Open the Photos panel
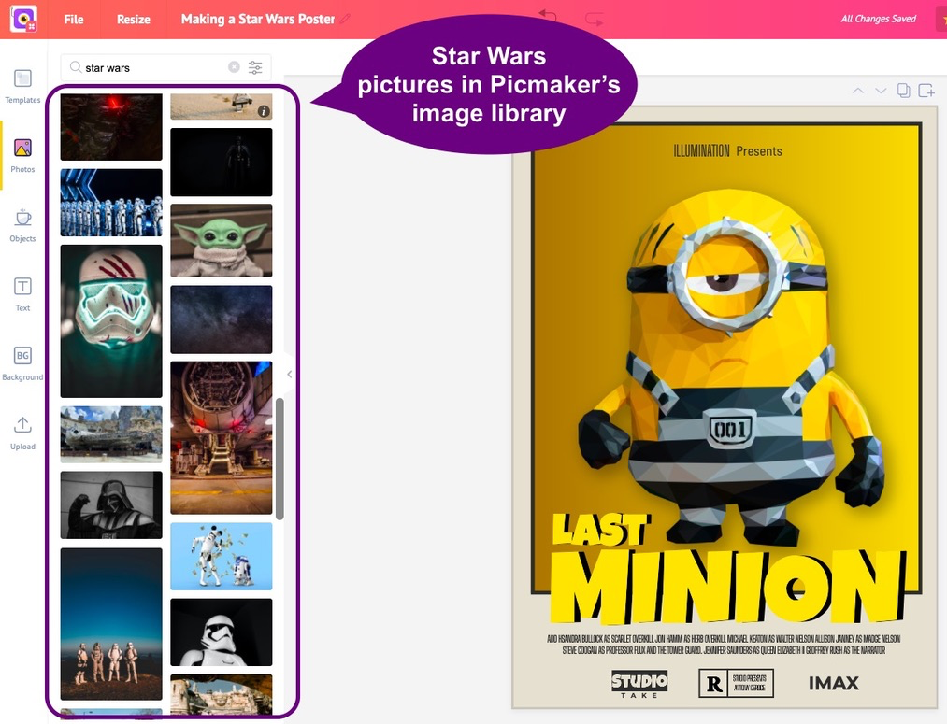 [22, 156]
